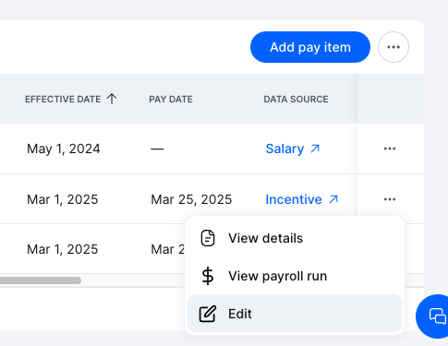Select View details menu entry

295,238
